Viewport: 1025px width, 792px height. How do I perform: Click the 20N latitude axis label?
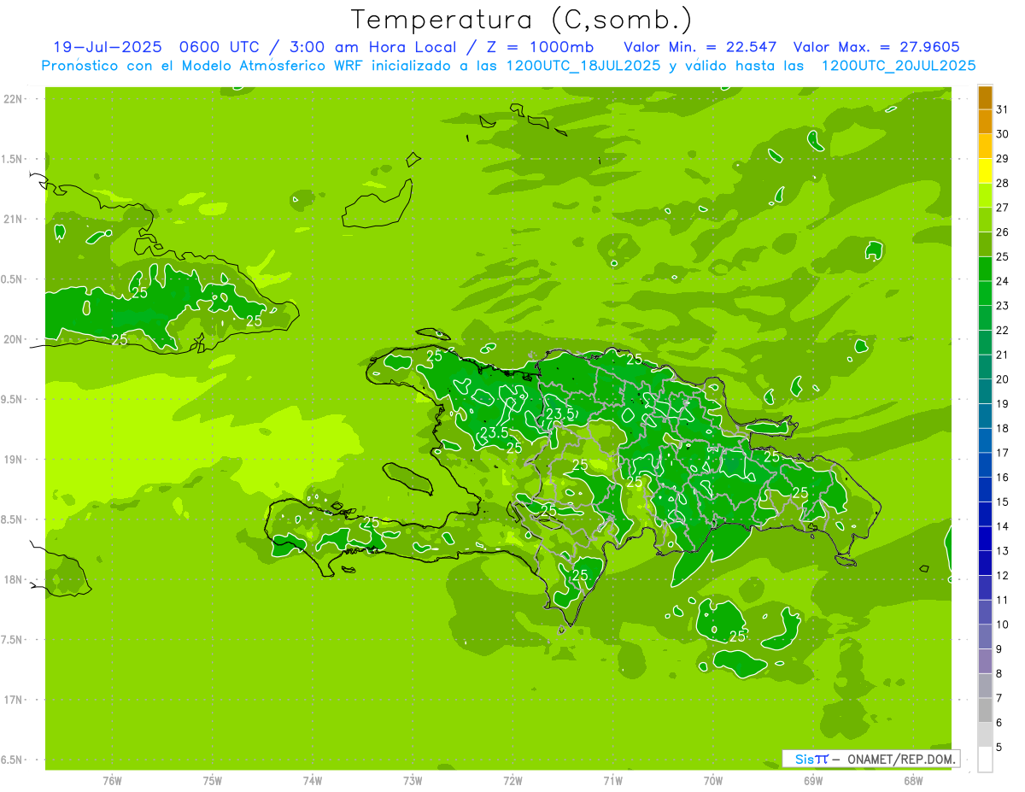(12, 339)
